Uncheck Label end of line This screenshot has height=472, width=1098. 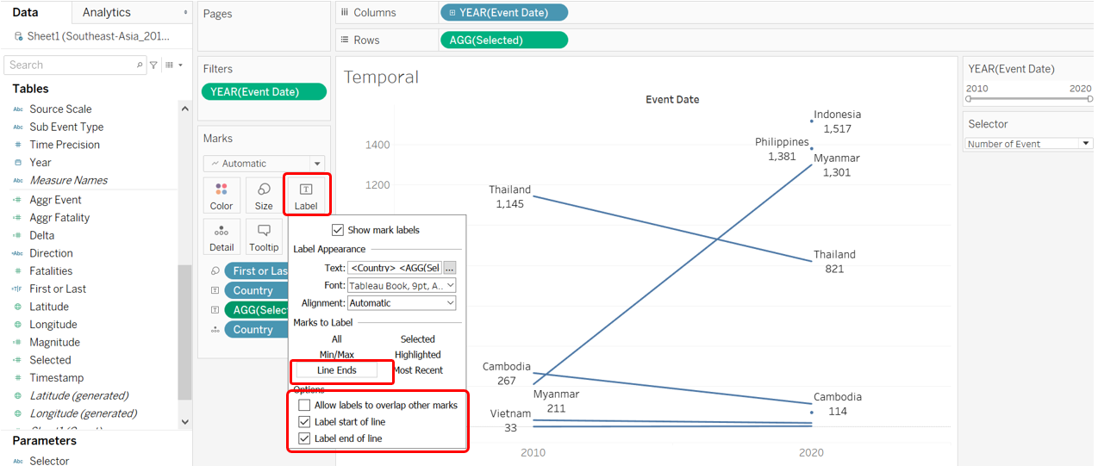point(304,438)
